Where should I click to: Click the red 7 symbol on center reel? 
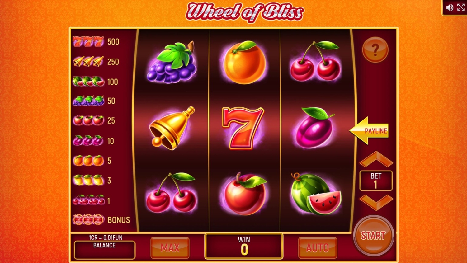click(243, 128)
